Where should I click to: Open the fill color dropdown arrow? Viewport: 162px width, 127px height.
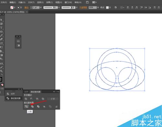point(15,7)
